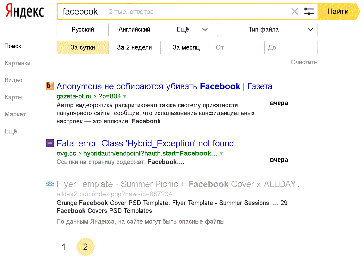The width and height of the screenshot is (364, 259).
Task: Open advanced search settings sliders icon
Action: click(309, 12)
